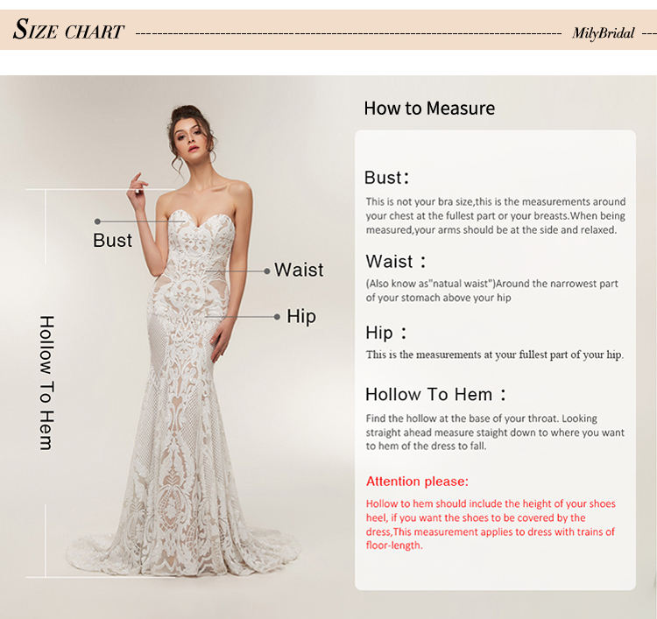Click the waist pointer dot marker
The image size is (657, 619).
tap(267, 271)
